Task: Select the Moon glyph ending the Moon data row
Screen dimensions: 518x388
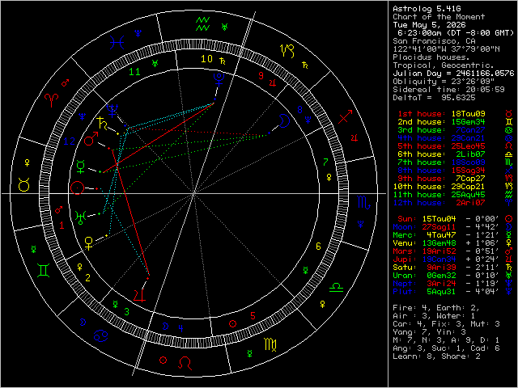Action: click(x=509, y=227)
